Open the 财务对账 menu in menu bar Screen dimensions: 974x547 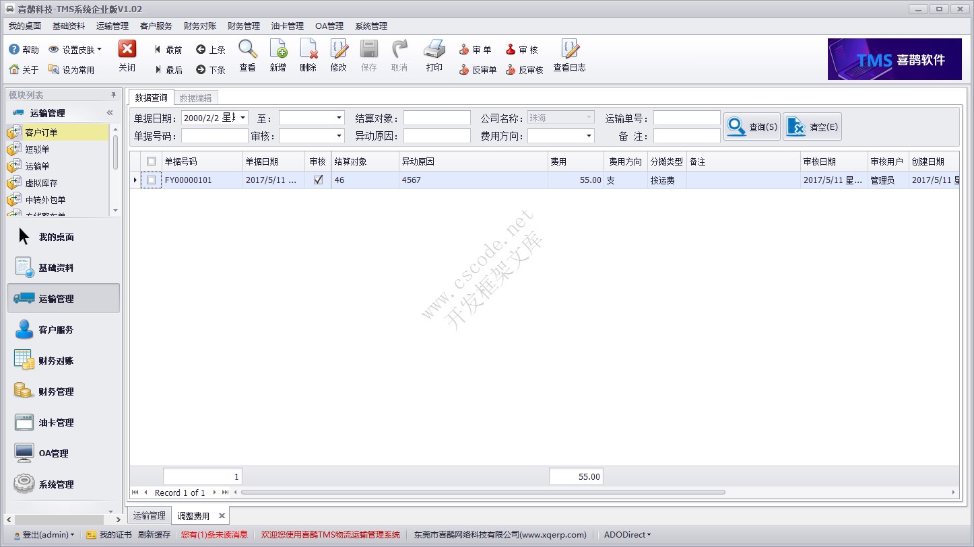tap(200, 26)
